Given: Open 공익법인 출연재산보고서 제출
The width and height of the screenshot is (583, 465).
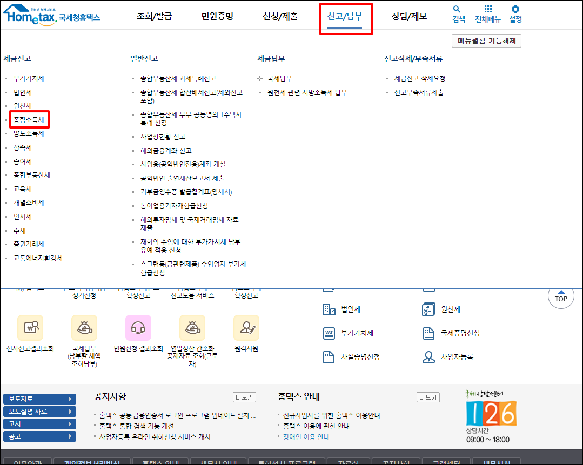Looking at the screenshot, I should click(182, 178).
